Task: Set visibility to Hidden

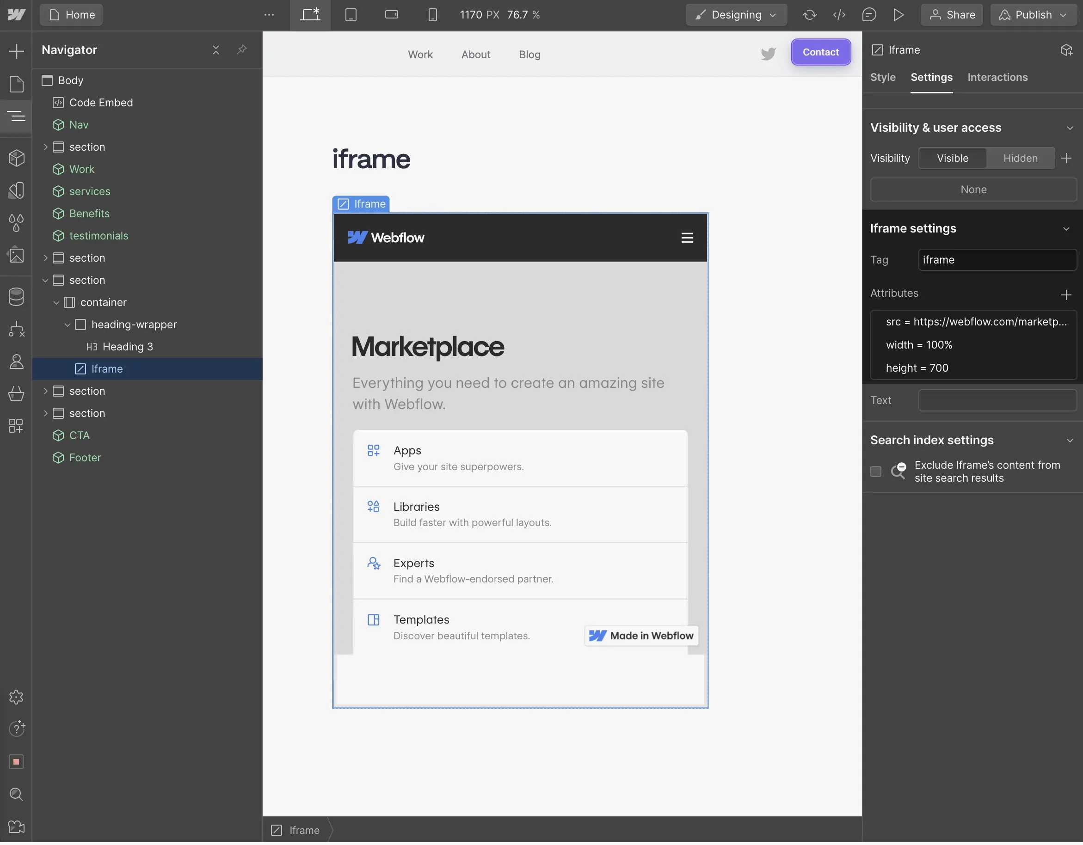Action: (1020, 158)
